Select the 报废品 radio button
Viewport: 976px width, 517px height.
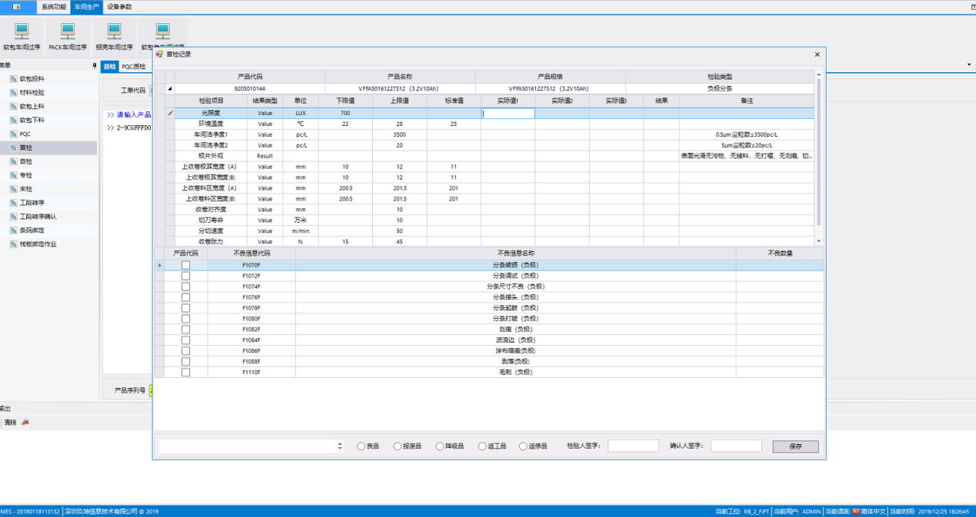[x=398, y=446]
